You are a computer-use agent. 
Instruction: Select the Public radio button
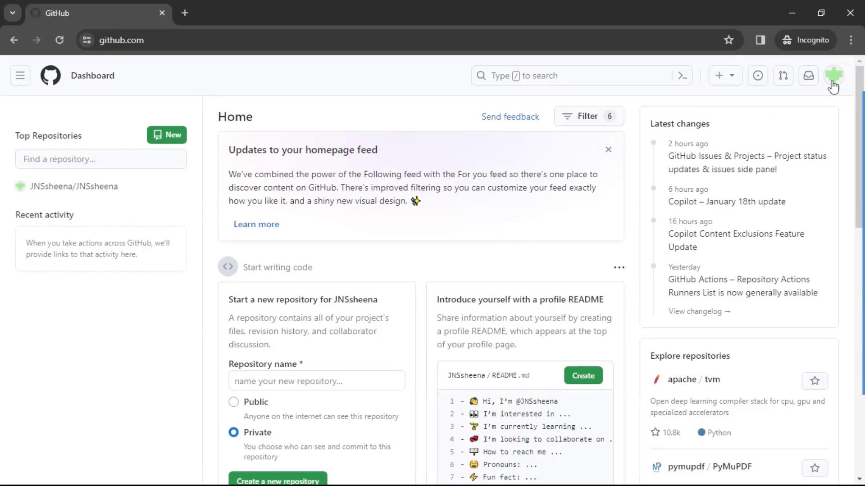point(233,402)
